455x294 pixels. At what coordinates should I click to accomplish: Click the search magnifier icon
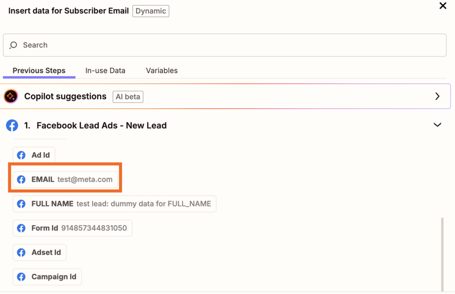point(13,45)
